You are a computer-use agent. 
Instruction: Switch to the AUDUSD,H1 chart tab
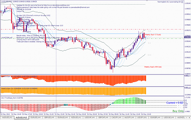click(x=7, y=118)
